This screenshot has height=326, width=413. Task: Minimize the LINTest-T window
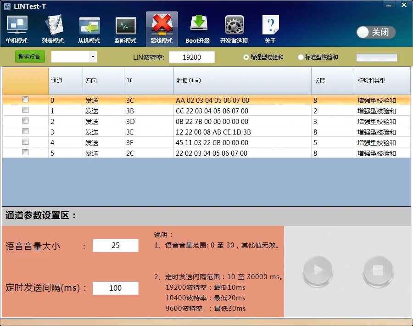tap(389, 6)
